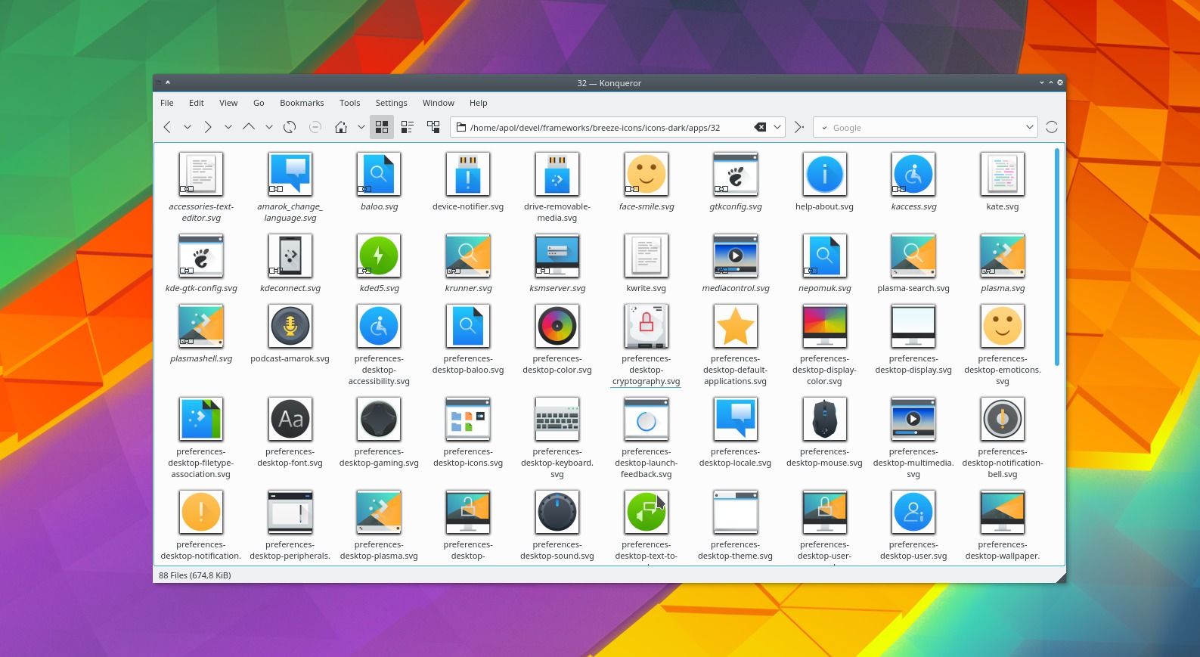Expand the up-folder history dropdown

click(269, 127)
